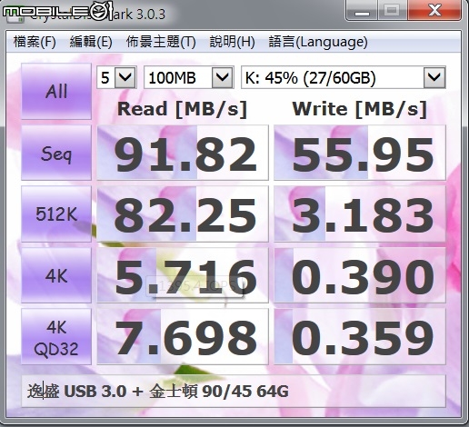Open the 語言(Language) menu
Screen dimensions: 469x427
click(x=318, y=42)
